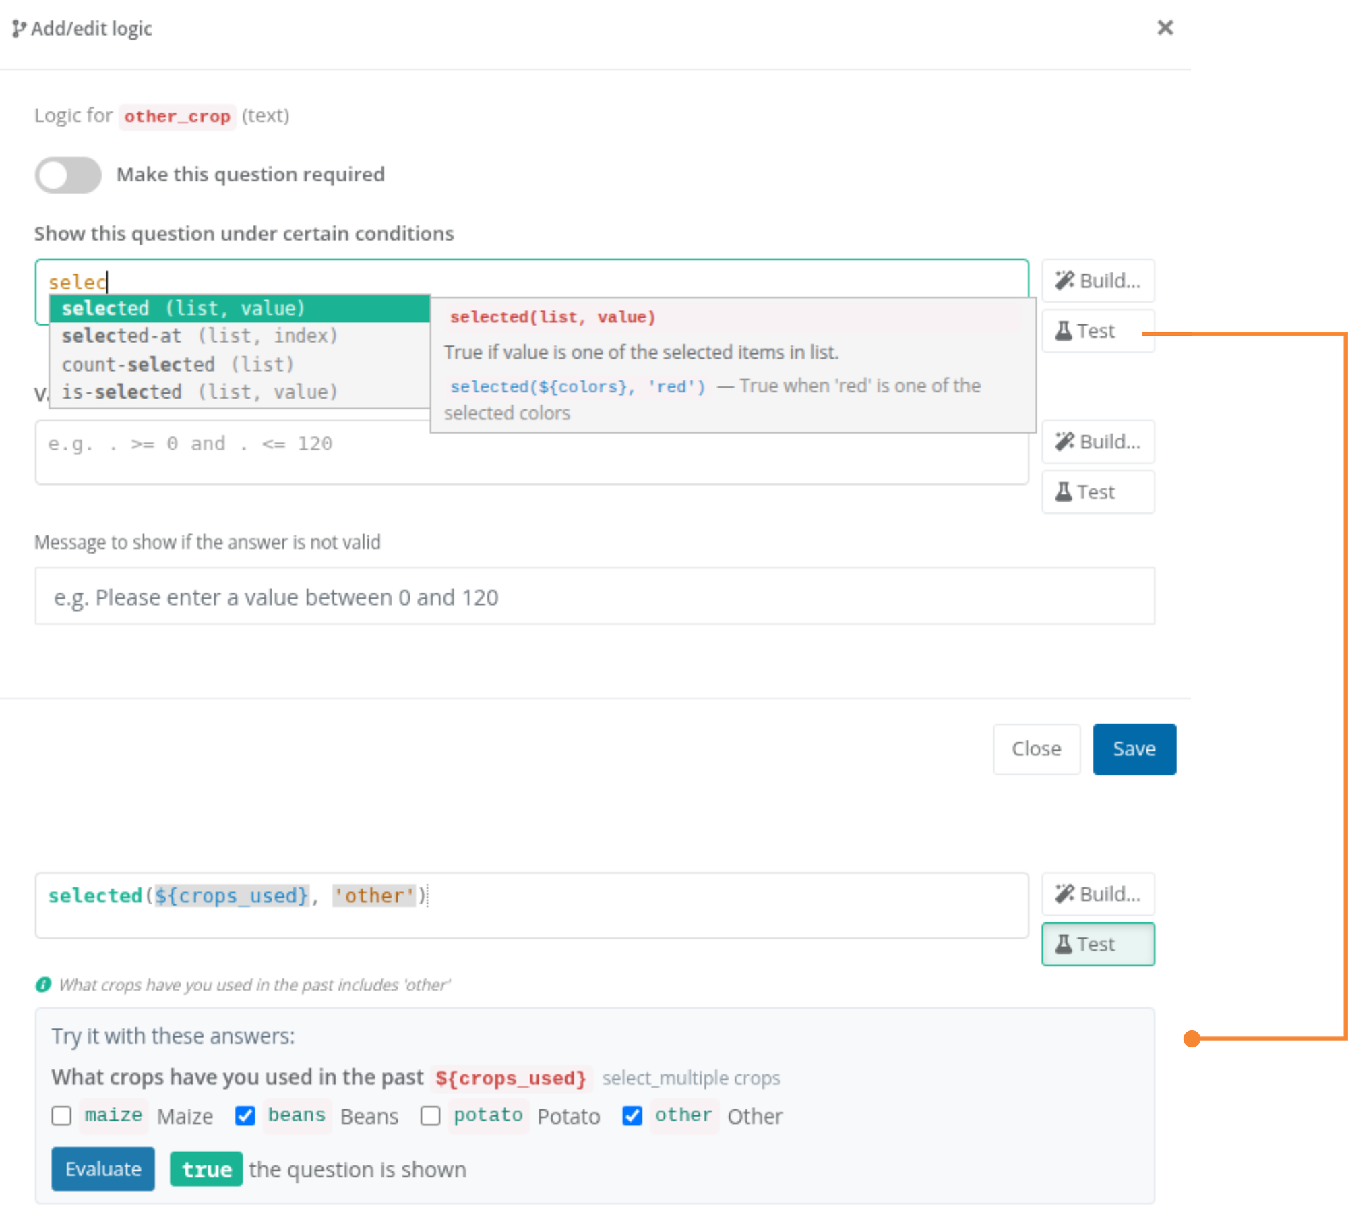Pick count-selected (list) from suggestions

pos(240,364)
